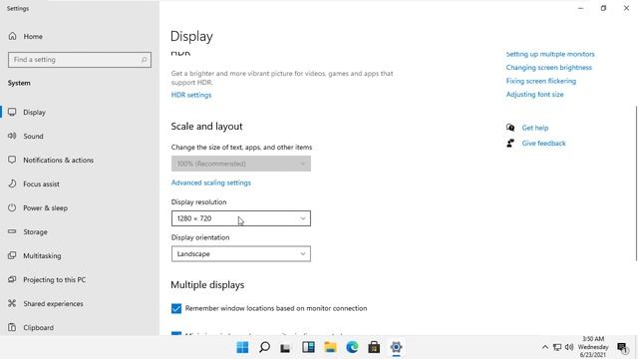
Task: Open HDR settings link
Action: tap(191, 95)
